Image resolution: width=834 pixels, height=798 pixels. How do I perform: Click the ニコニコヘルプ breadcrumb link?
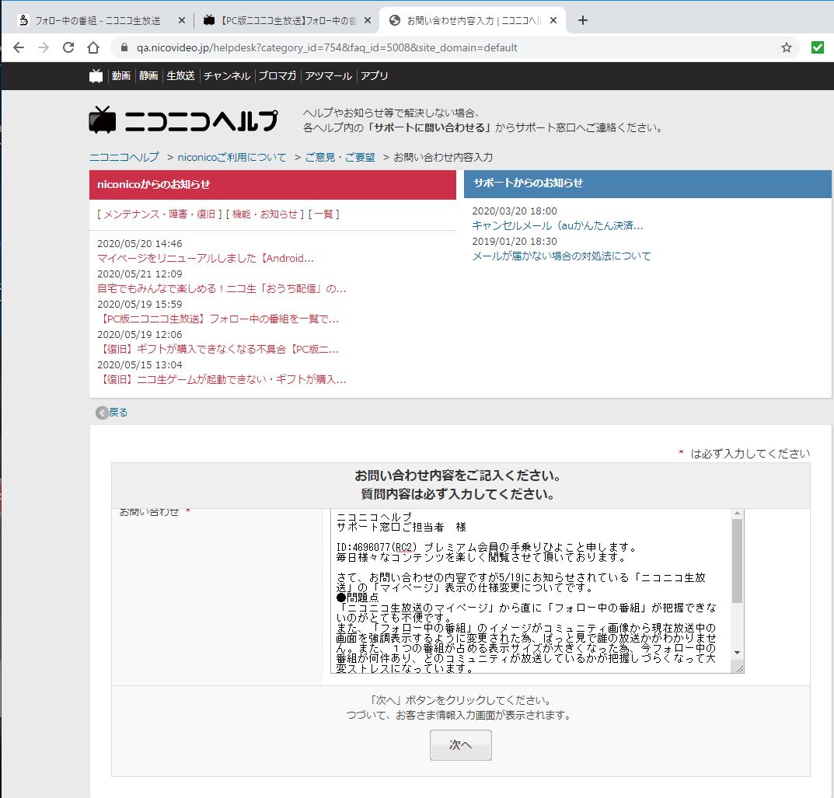coord(124,158)
